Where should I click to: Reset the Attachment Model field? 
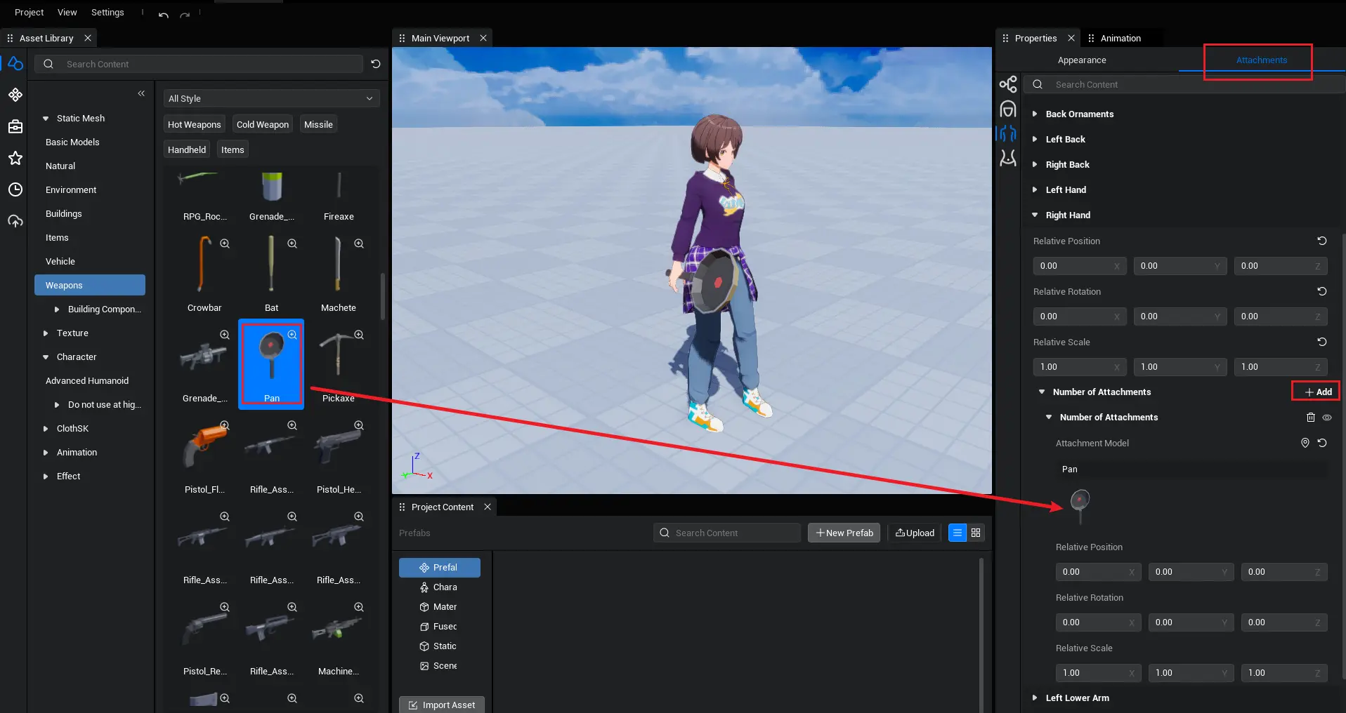(1322, 443)
